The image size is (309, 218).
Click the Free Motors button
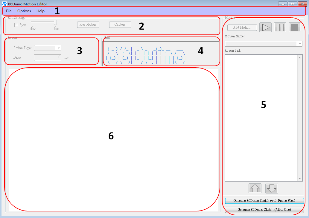pos(88,25)
